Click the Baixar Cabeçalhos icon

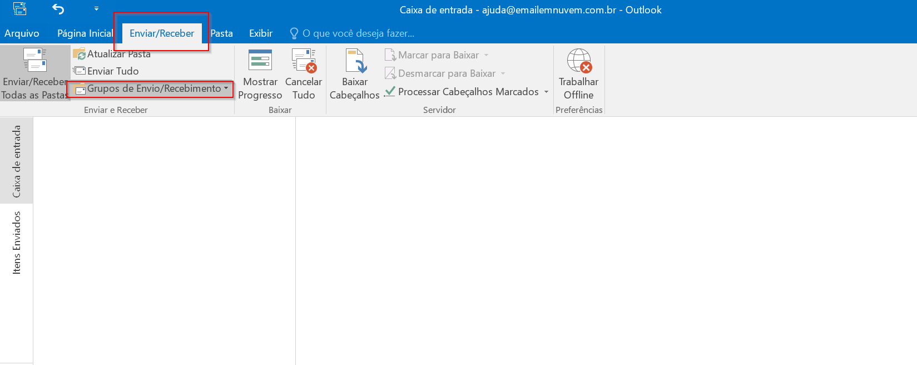pyautogui.click(x=356, y=61)
